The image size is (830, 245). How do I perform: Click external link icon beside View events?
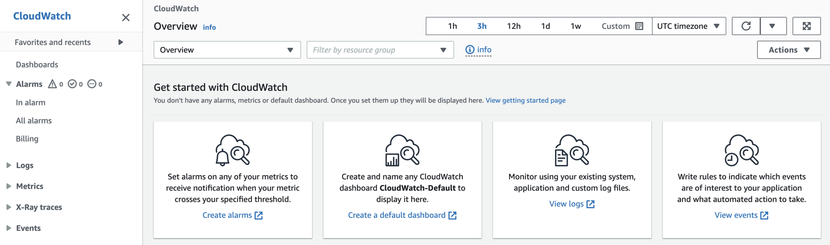(764, 215)
